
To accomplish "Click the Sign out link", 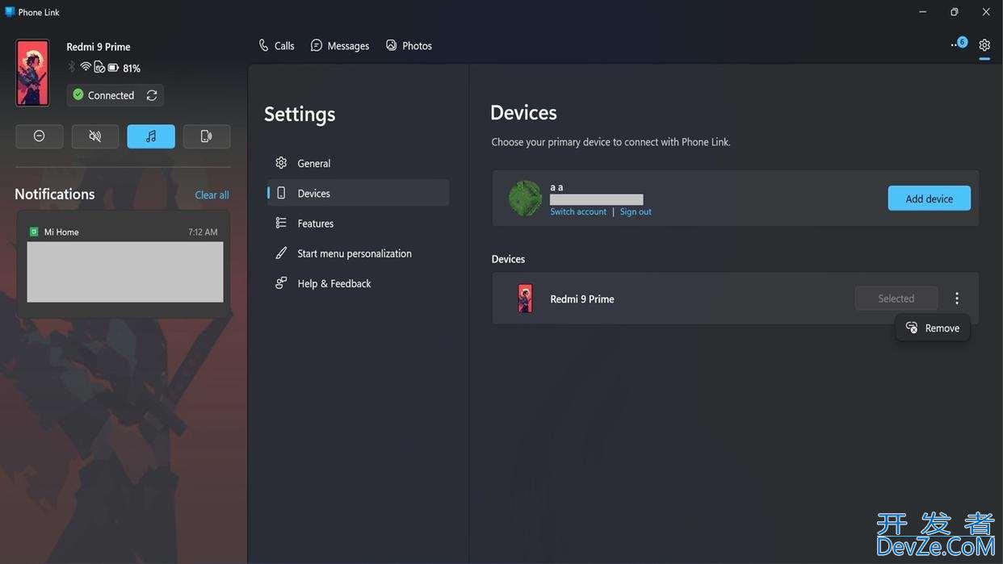I will [636, 211].
